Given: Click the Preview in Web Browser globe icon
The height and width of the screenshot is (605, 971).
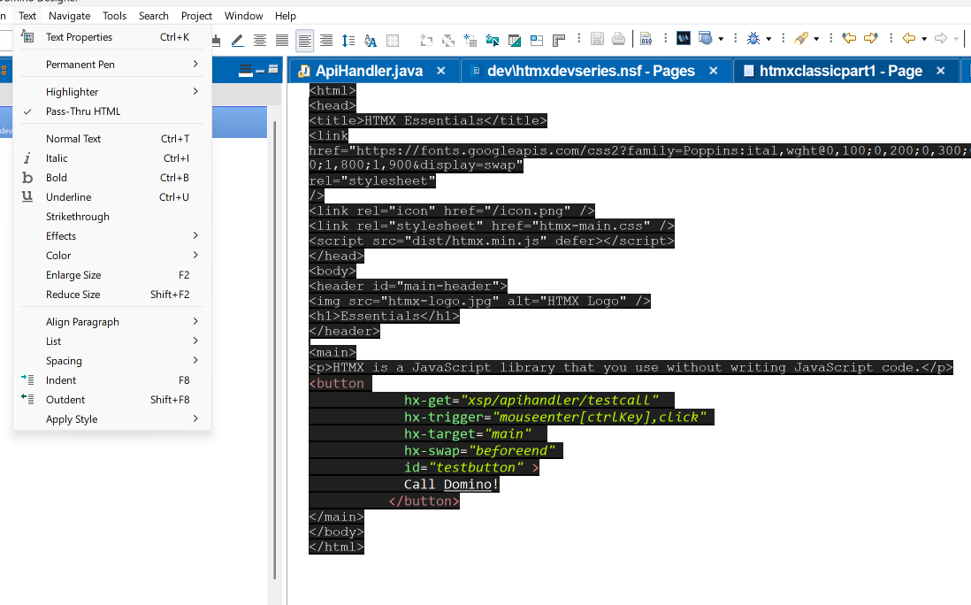Looking at the screenshot, I should [x=705, y=38].
